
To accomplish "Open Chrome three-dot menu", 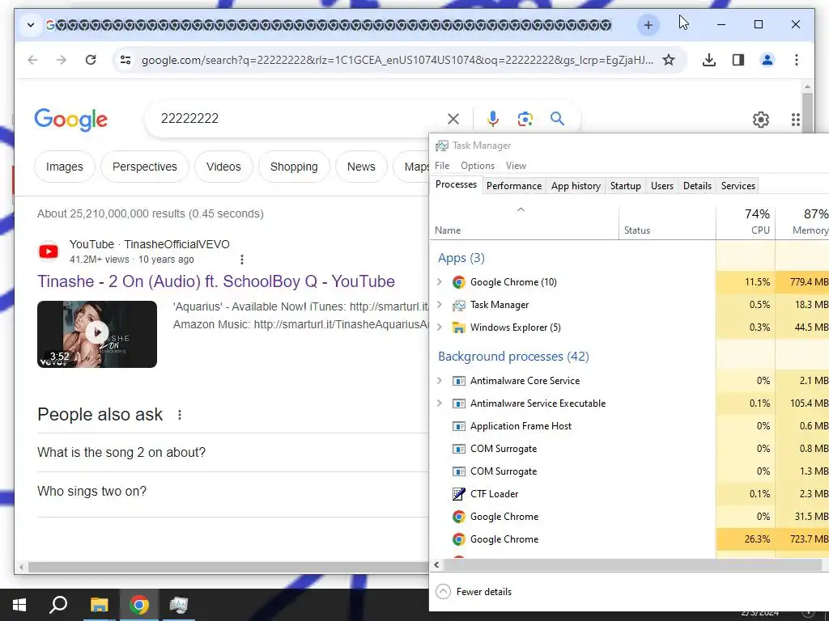I will click(x=797, y=60).
